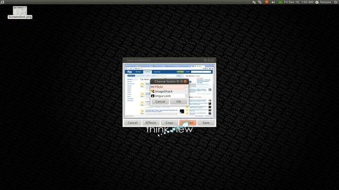Open the green battery indicator

pos(280,2)
